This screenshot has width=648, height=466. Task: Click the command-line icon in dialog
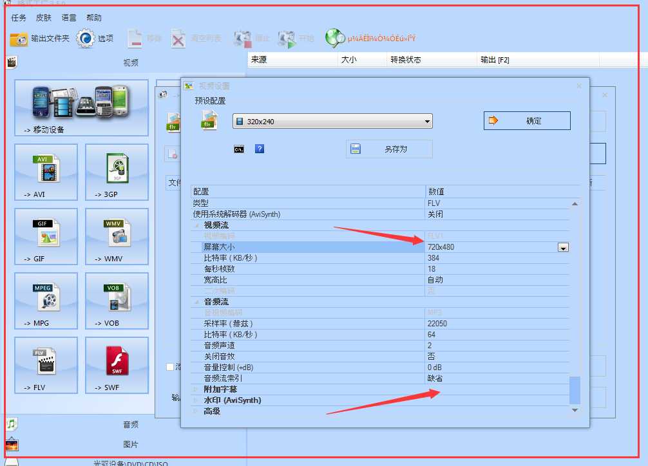click(239, 149)
